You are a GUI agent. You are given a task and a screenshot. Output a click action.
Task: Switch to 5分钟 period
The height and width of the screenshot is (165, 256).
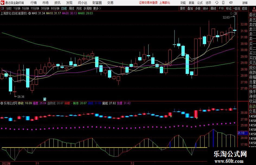click(25, 8)
